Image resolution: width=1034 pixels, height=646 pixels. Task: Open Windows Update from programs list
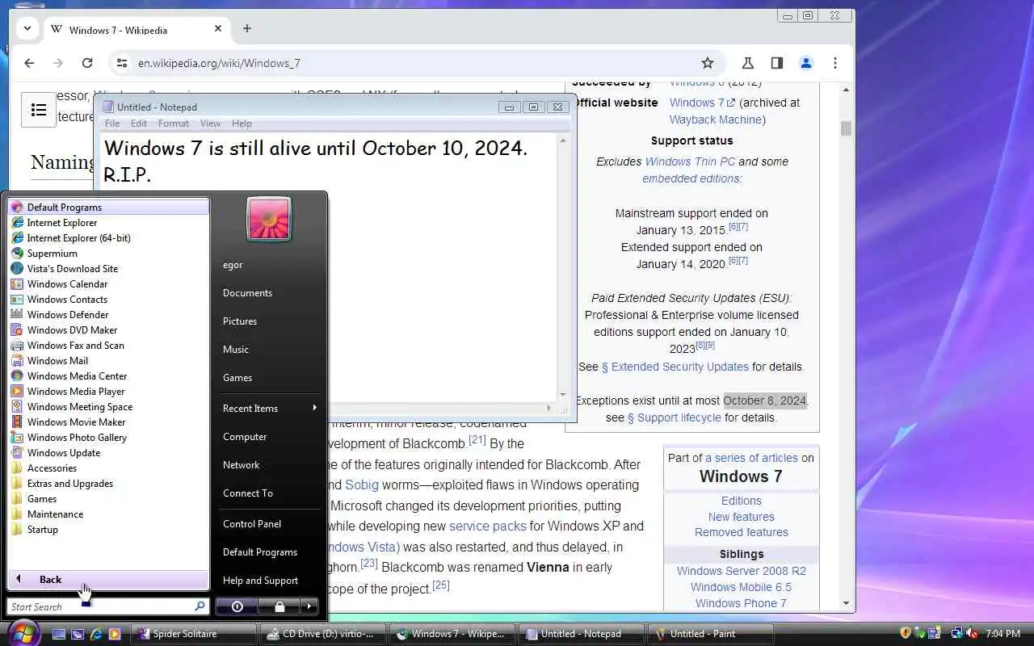(108, 453)
